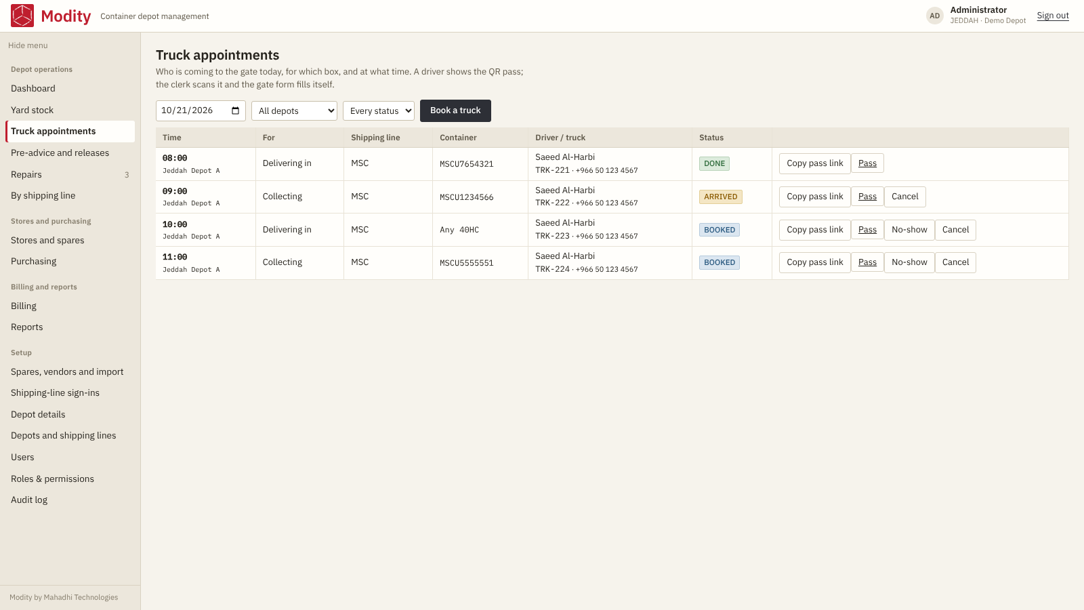Click the Modity red cube logo
1084x610 pixels.
point(22,16)
